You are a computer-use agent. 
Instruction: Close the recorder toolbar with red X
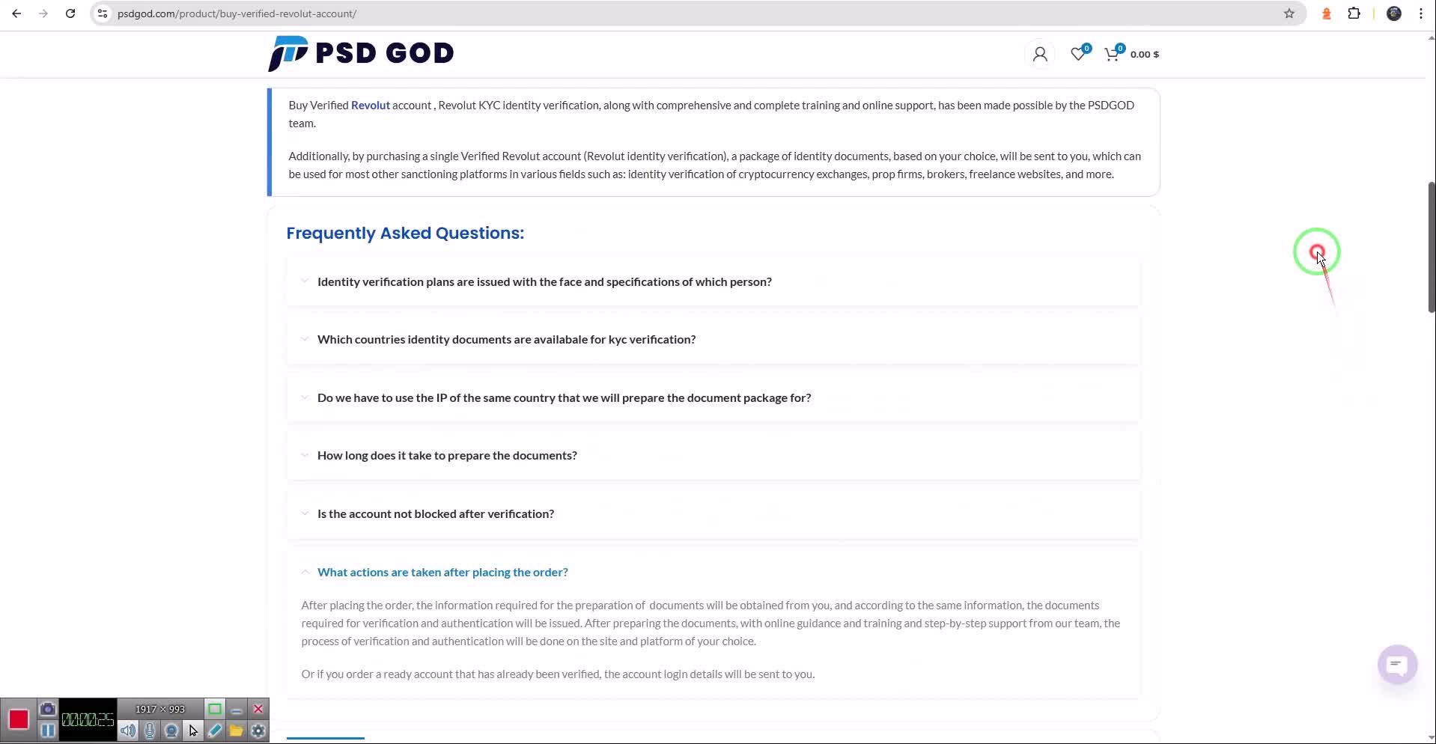click(x=258, y=709)
